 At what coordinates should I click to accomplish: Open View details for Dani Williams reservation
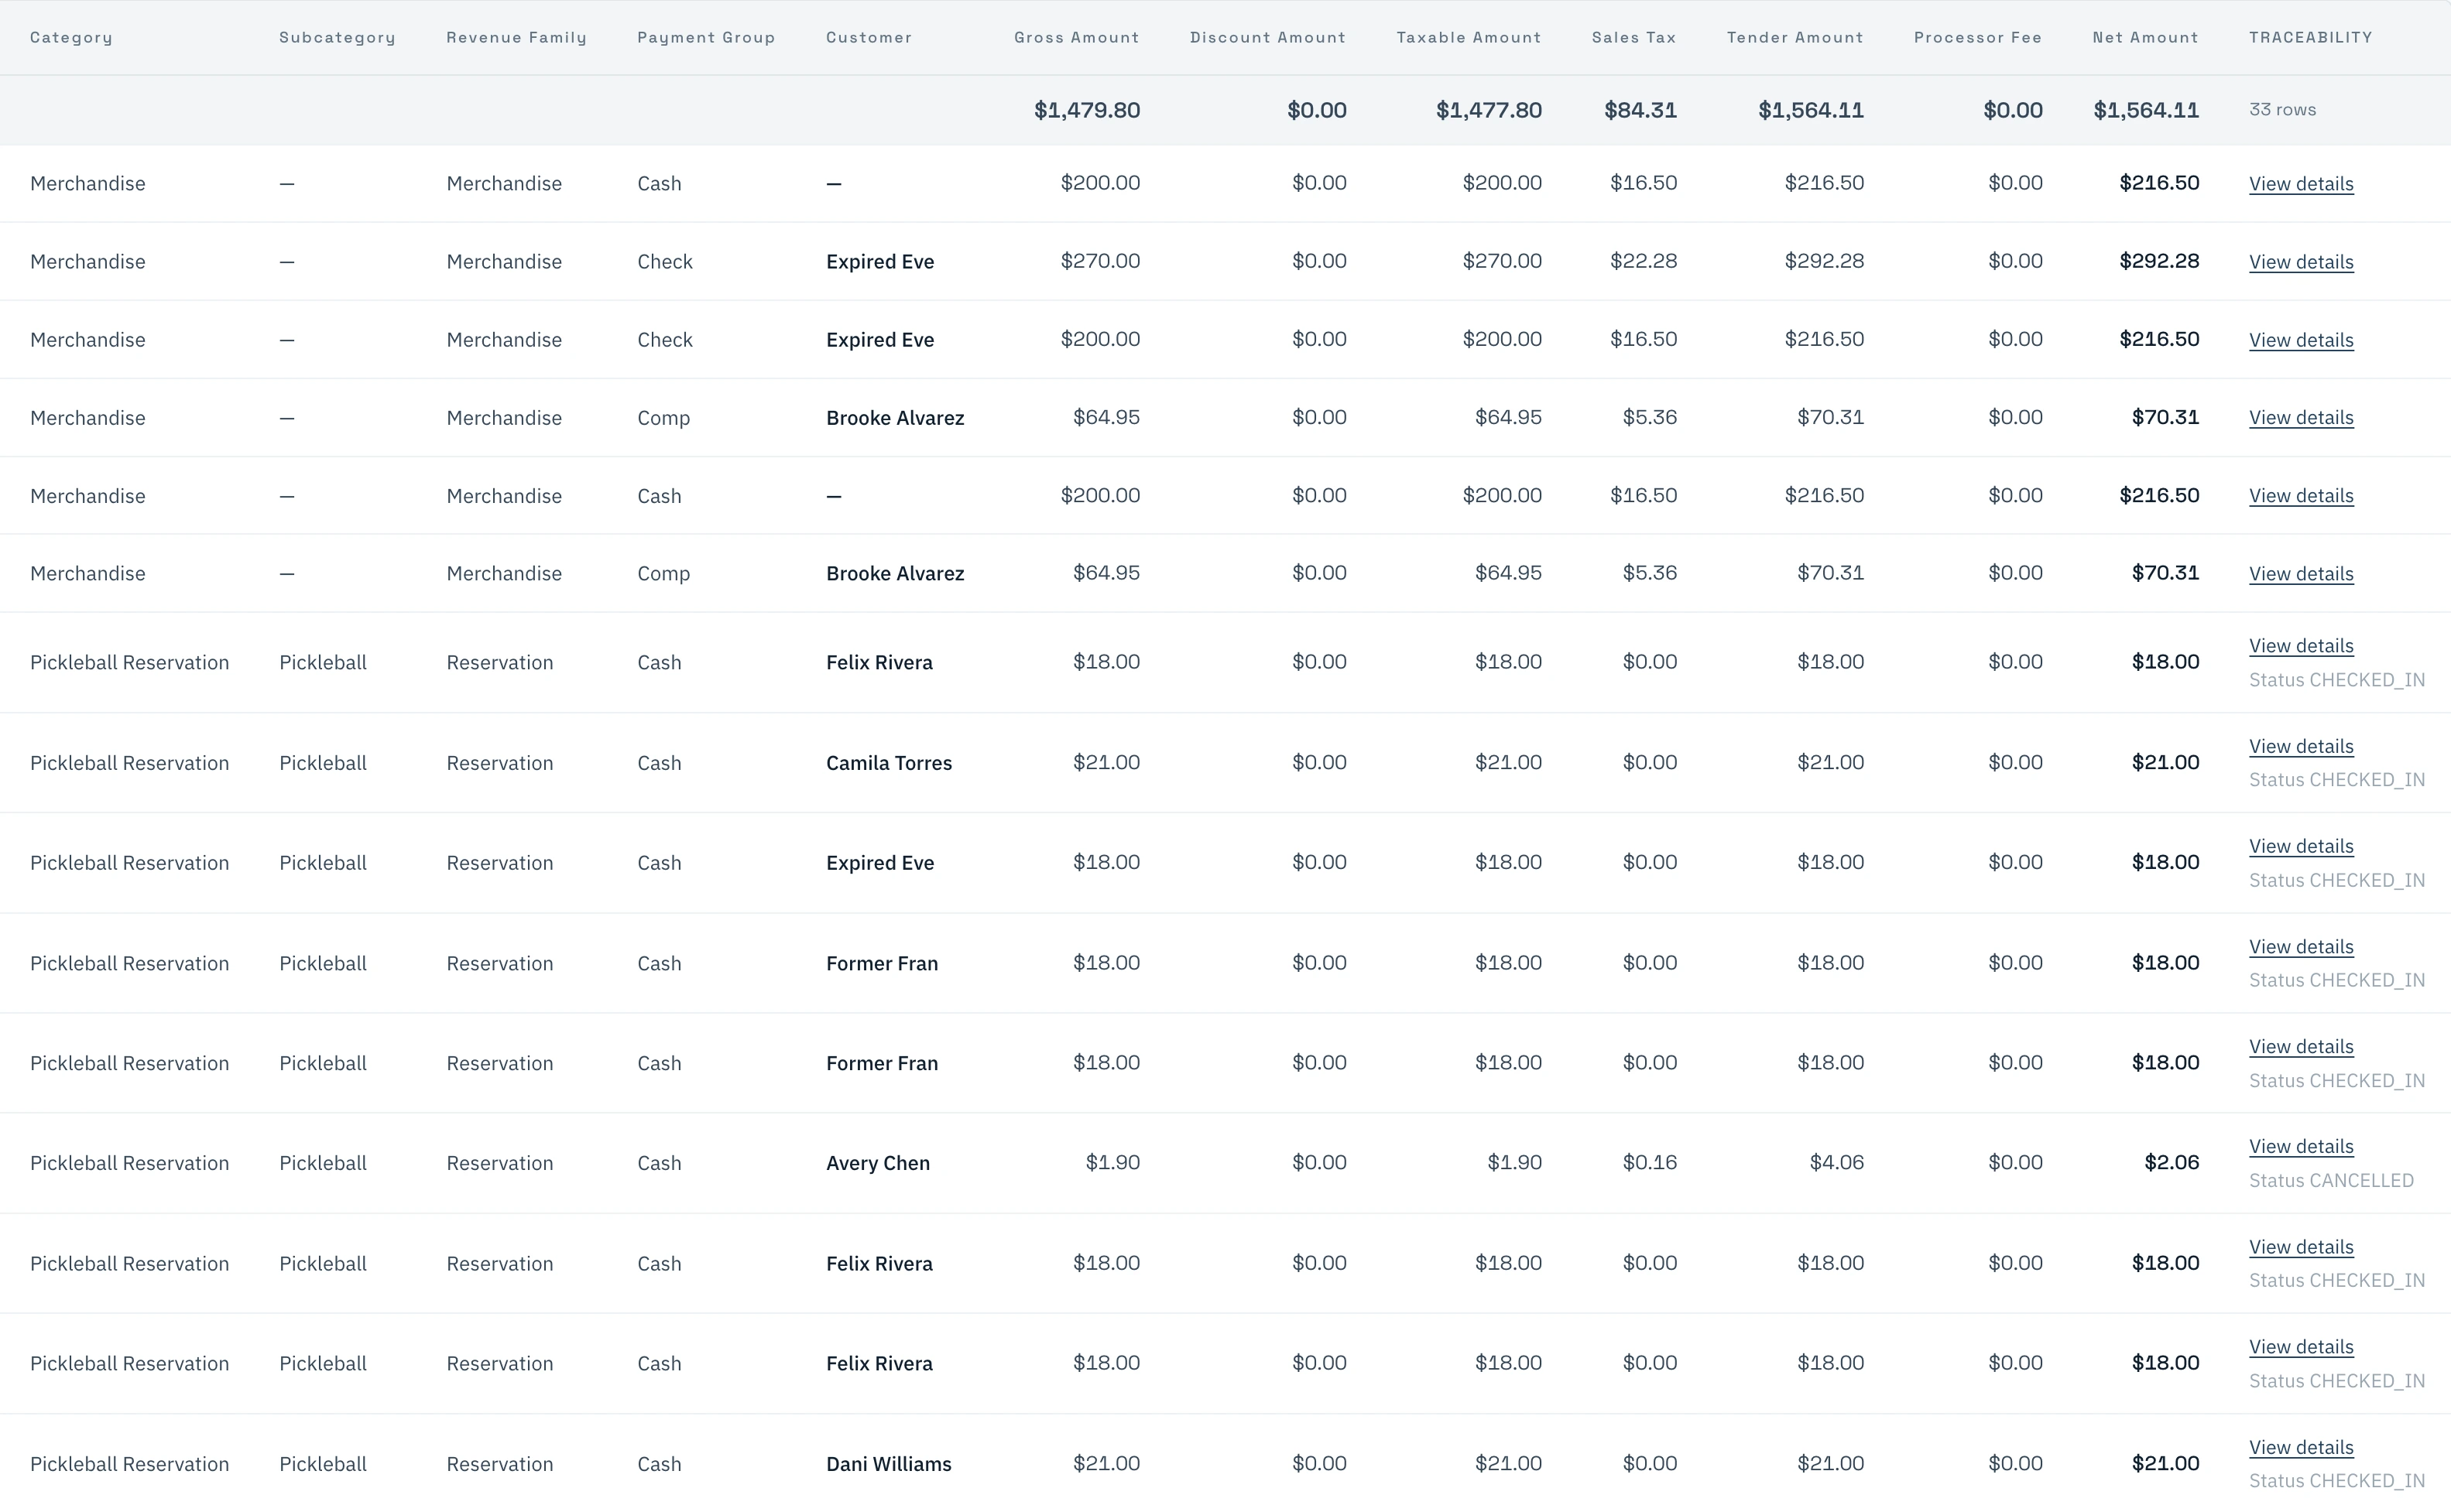click(2301, 1447)
